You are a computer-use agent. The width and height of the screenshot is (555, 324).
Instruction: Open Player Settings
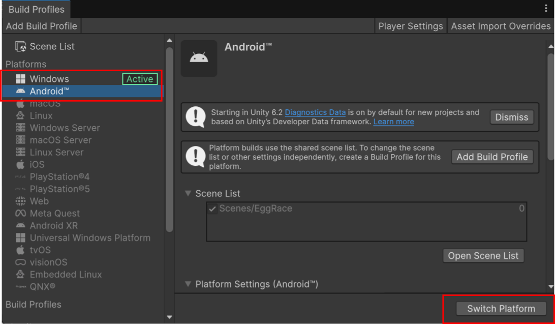tap(411, 26)
